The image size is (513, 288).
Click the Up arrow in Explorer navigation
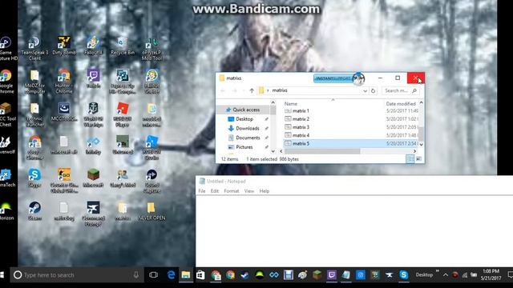[x=252, y=90]
